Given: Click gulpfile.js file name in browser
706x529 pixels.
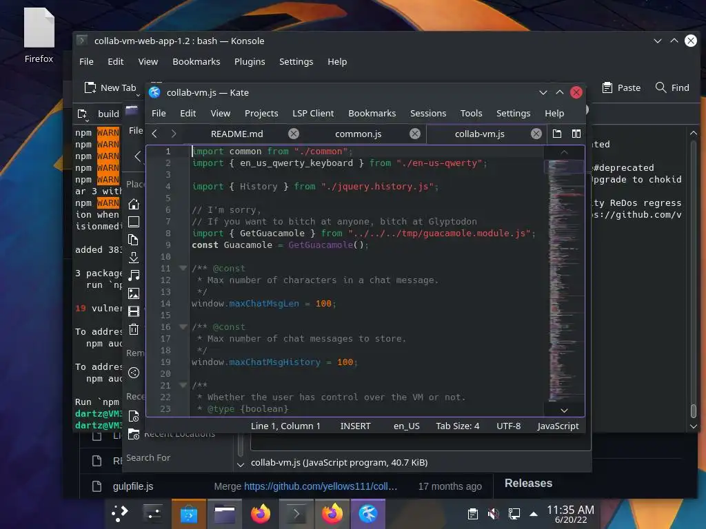Looking at the screenshot, I should click(133, 486).
